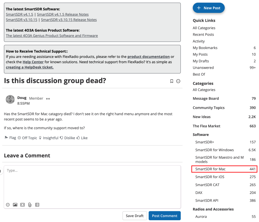Open My Drafts
Image resolution: width=259 pixels, height=222 pixels.
coord(224,61)
